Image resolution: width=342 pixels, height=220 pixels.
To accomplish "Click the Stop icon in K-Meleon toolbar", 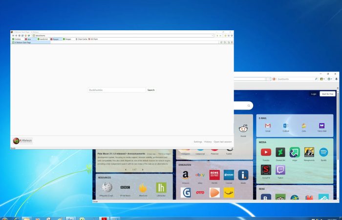I will click(19, 36).
